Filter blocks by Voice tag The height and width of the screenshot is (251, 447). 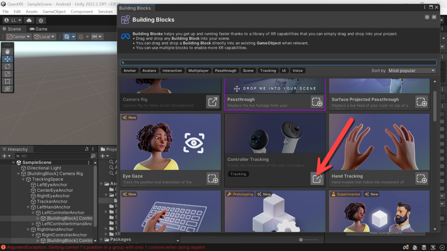(x=297, y=71)
